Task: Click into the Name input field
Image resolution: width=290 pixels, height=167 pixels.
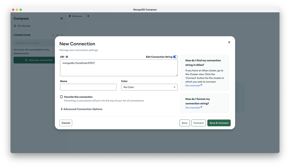Action: coord(88,87)
